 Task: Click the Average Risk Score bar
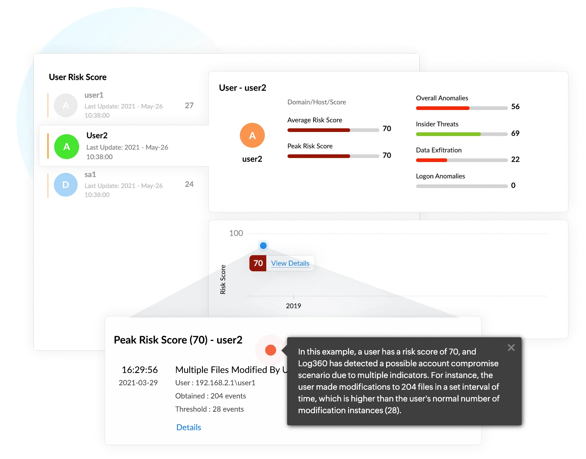(333, 130)
